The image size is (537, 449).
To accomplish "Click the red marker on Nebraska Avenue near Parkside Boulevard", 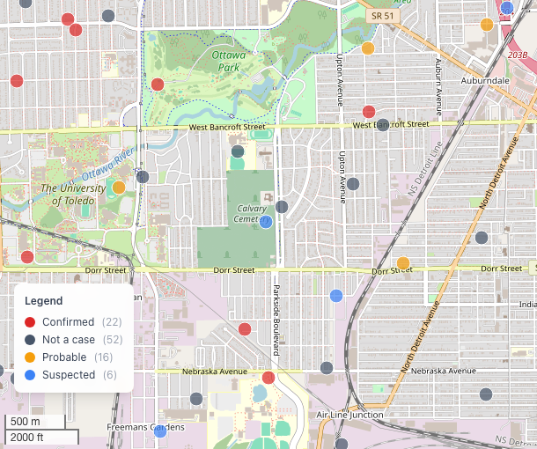I will (x=268, y=378).
